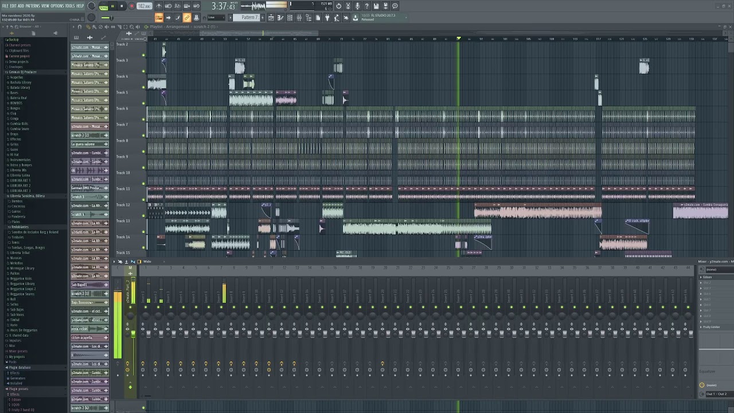Select the La guera salome clip in picker
734x413 pixels.
coord(89,144)
